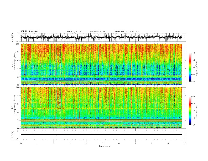Click the "-4" tick on the lower color bar
This screenshot has height=161, width=208.
[x=194, y=104]
